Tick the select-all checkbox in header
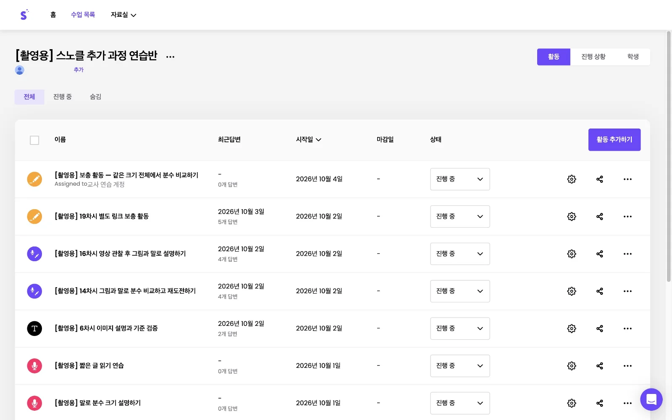The width and height of the screenshot is (672, 420). pyautogui.click(x=34, y=140)
